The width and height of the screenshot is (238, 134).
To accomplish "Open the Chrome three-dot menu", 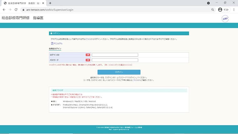I will pyautogui.click(x=234, y=10).
